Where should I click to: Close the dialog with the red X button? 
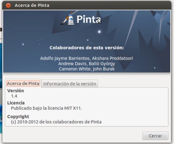click(x=8, y=6)
